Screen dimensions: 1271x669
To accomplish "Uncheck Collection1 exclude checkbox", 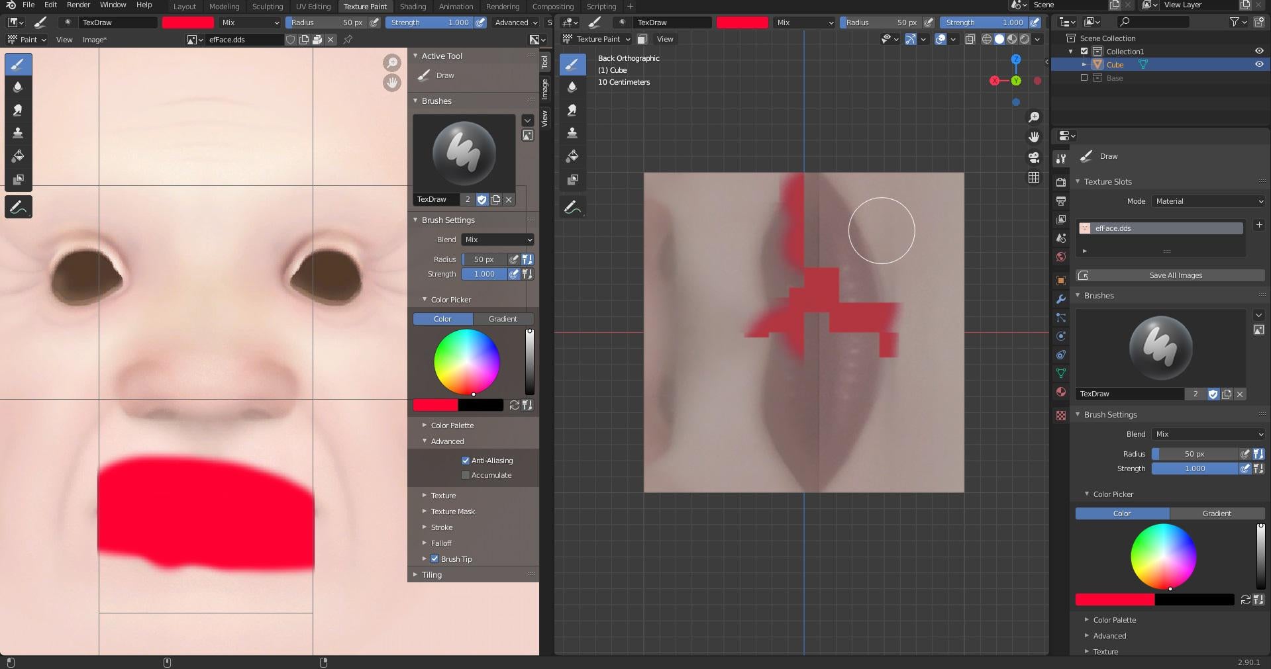I will (x=1084, y=51).
